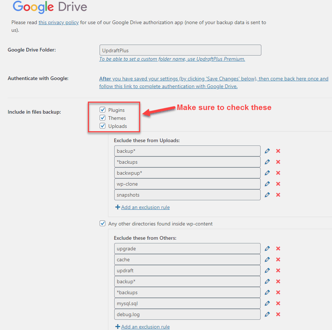Edit the snapshots exclusion rule

click(267, 195)
